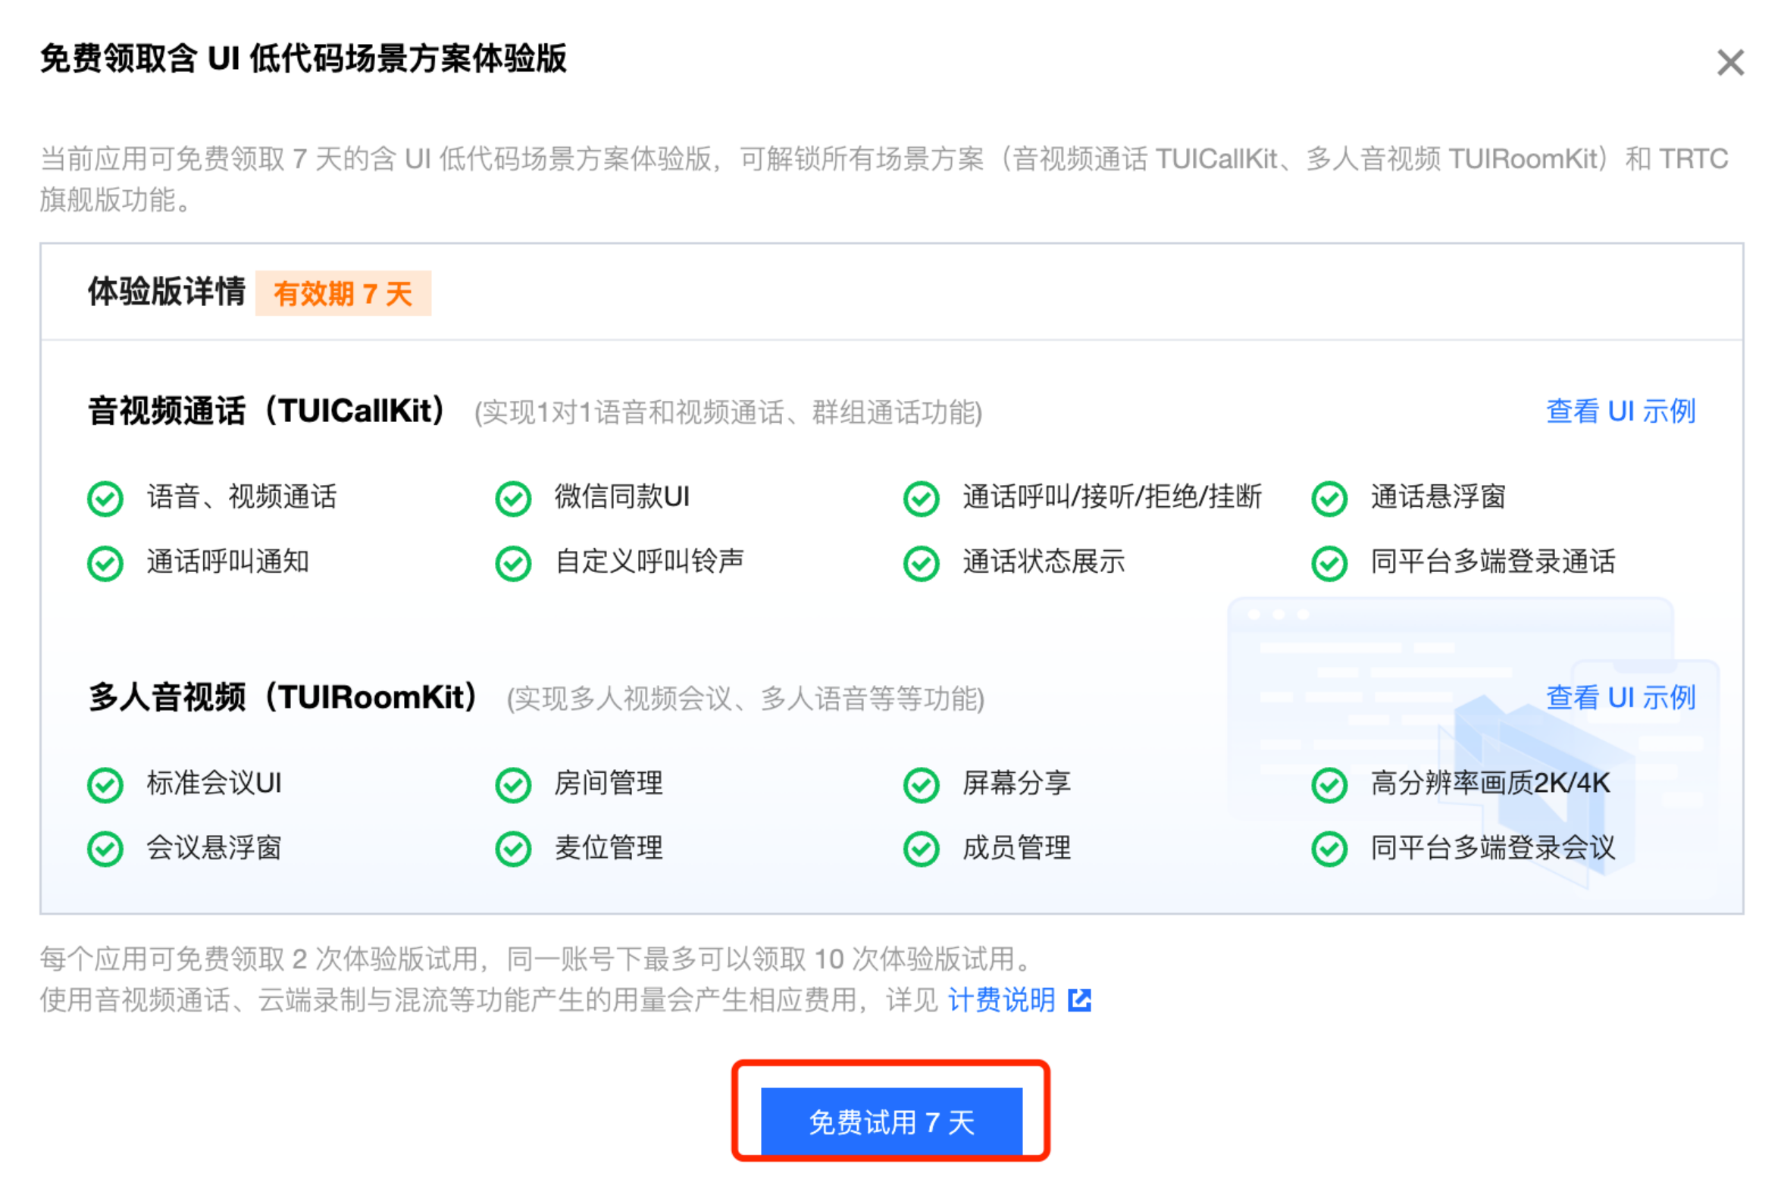Click the 通话呼叫通知 feature text
Screen dimensions: 1784x1192
tap(228, 562)
